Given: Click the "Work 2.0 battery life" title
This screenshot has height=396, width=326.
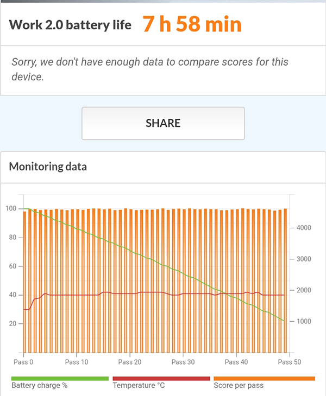Looking at the screenshot, I should pos(70,25).
